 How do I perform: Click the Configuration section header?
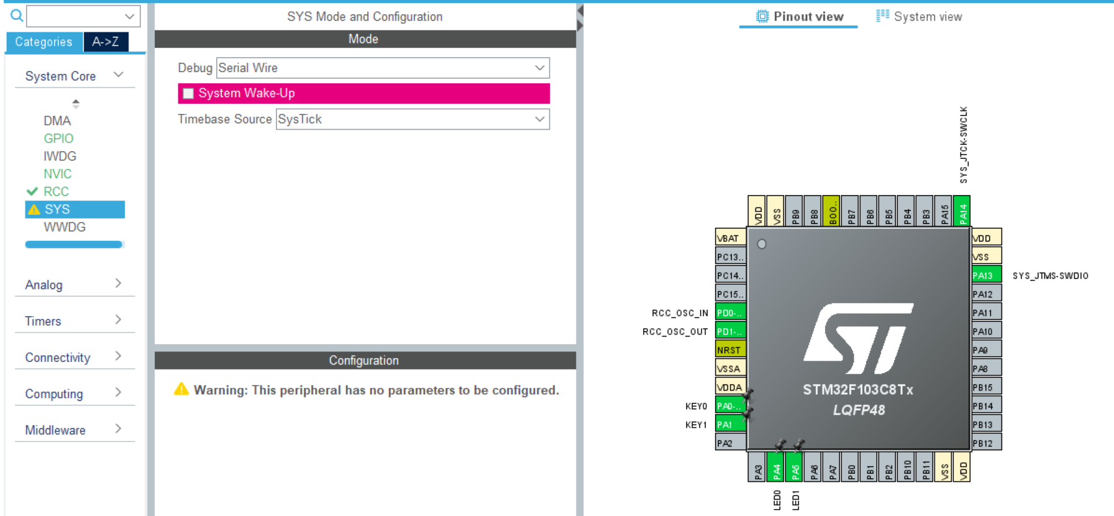pos(365,361)
